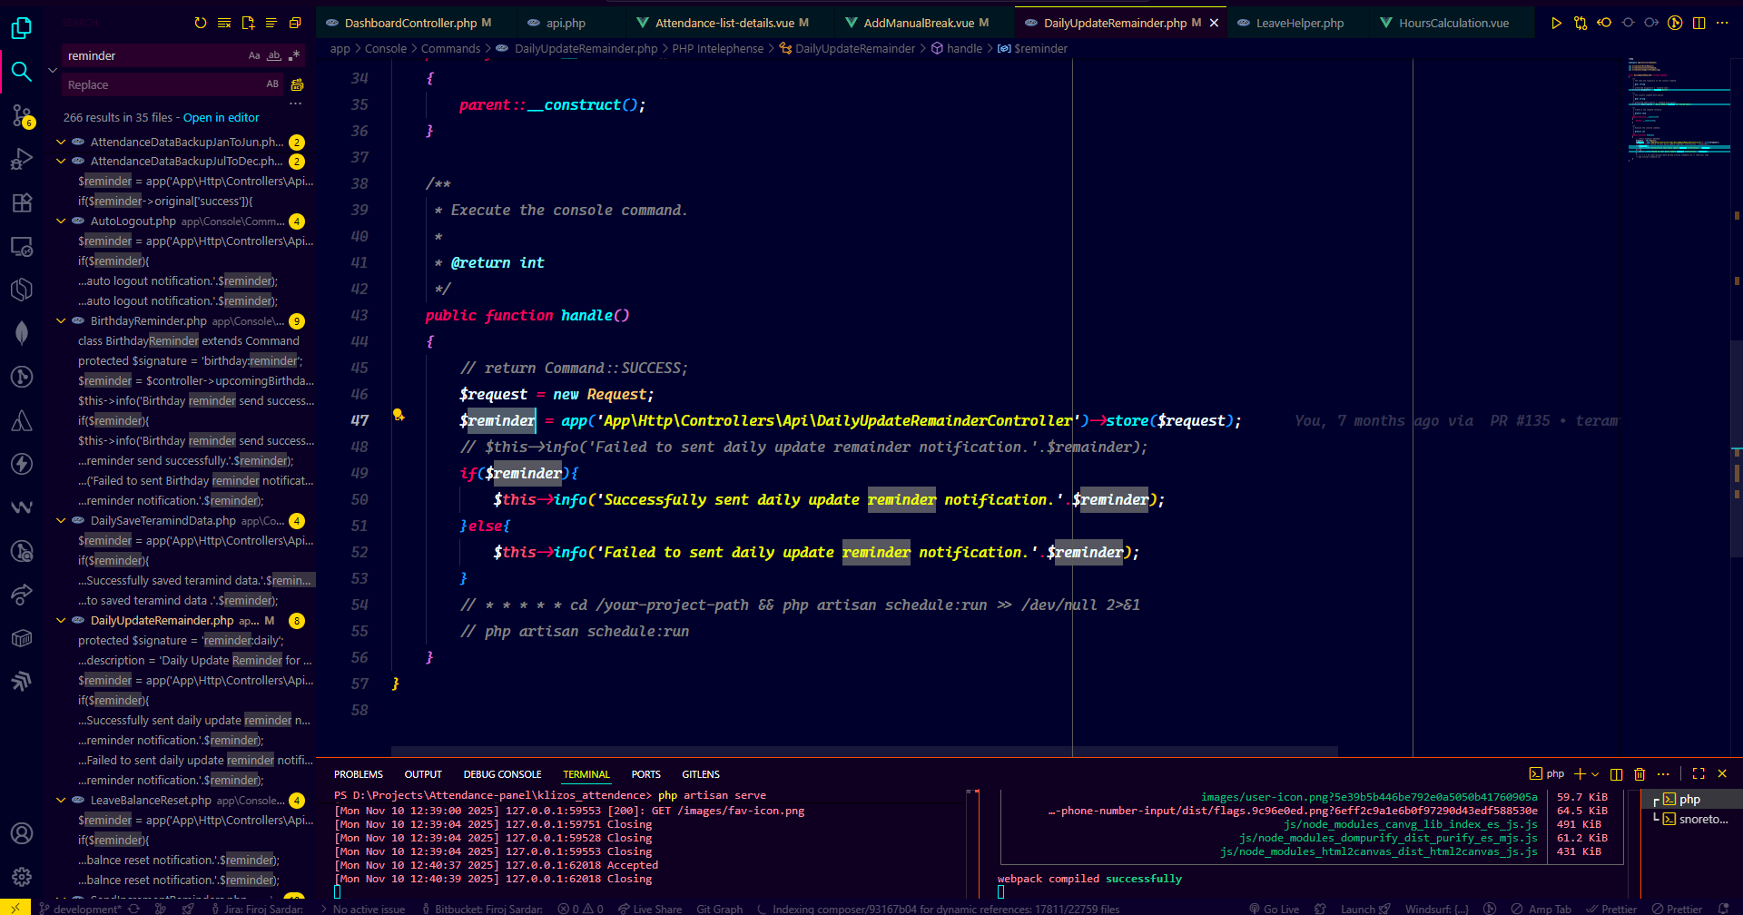Open the new terminal launch profile dropdown
Viewport: 1743px width, 915px height.
[1595, 774]
